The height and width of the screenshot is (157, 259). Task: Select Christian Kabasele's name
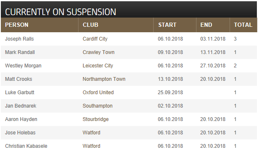click(x=26, y=146)
